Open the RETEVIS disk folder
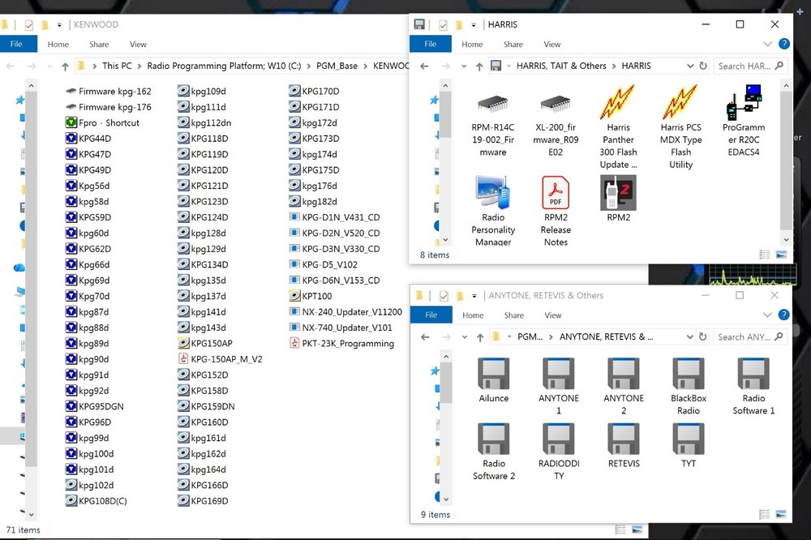The image size is (811, 540). coord(624,440)
